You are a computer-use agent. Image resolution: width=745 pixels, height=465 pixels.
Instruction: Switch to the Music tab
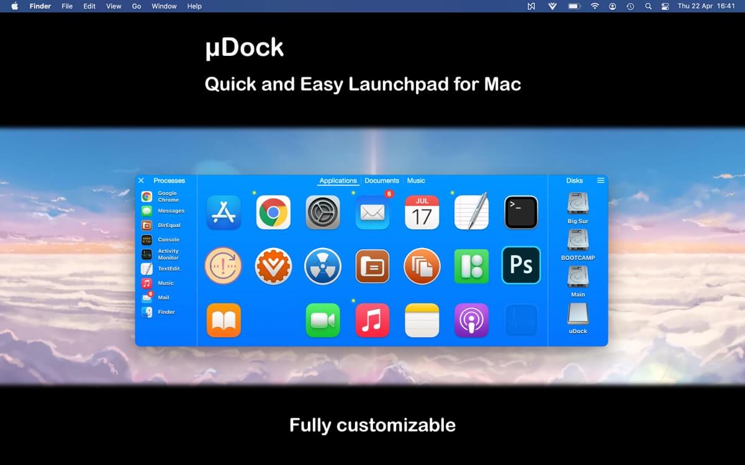pos(416,181)
